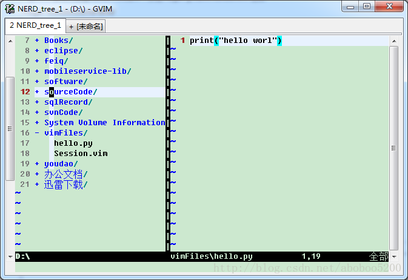Expand the feiq/ folder node
This screenshot has height=280, width=408.
[x=37, y=61]
